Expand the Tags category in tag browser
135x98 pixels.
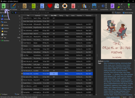point(0,37)
